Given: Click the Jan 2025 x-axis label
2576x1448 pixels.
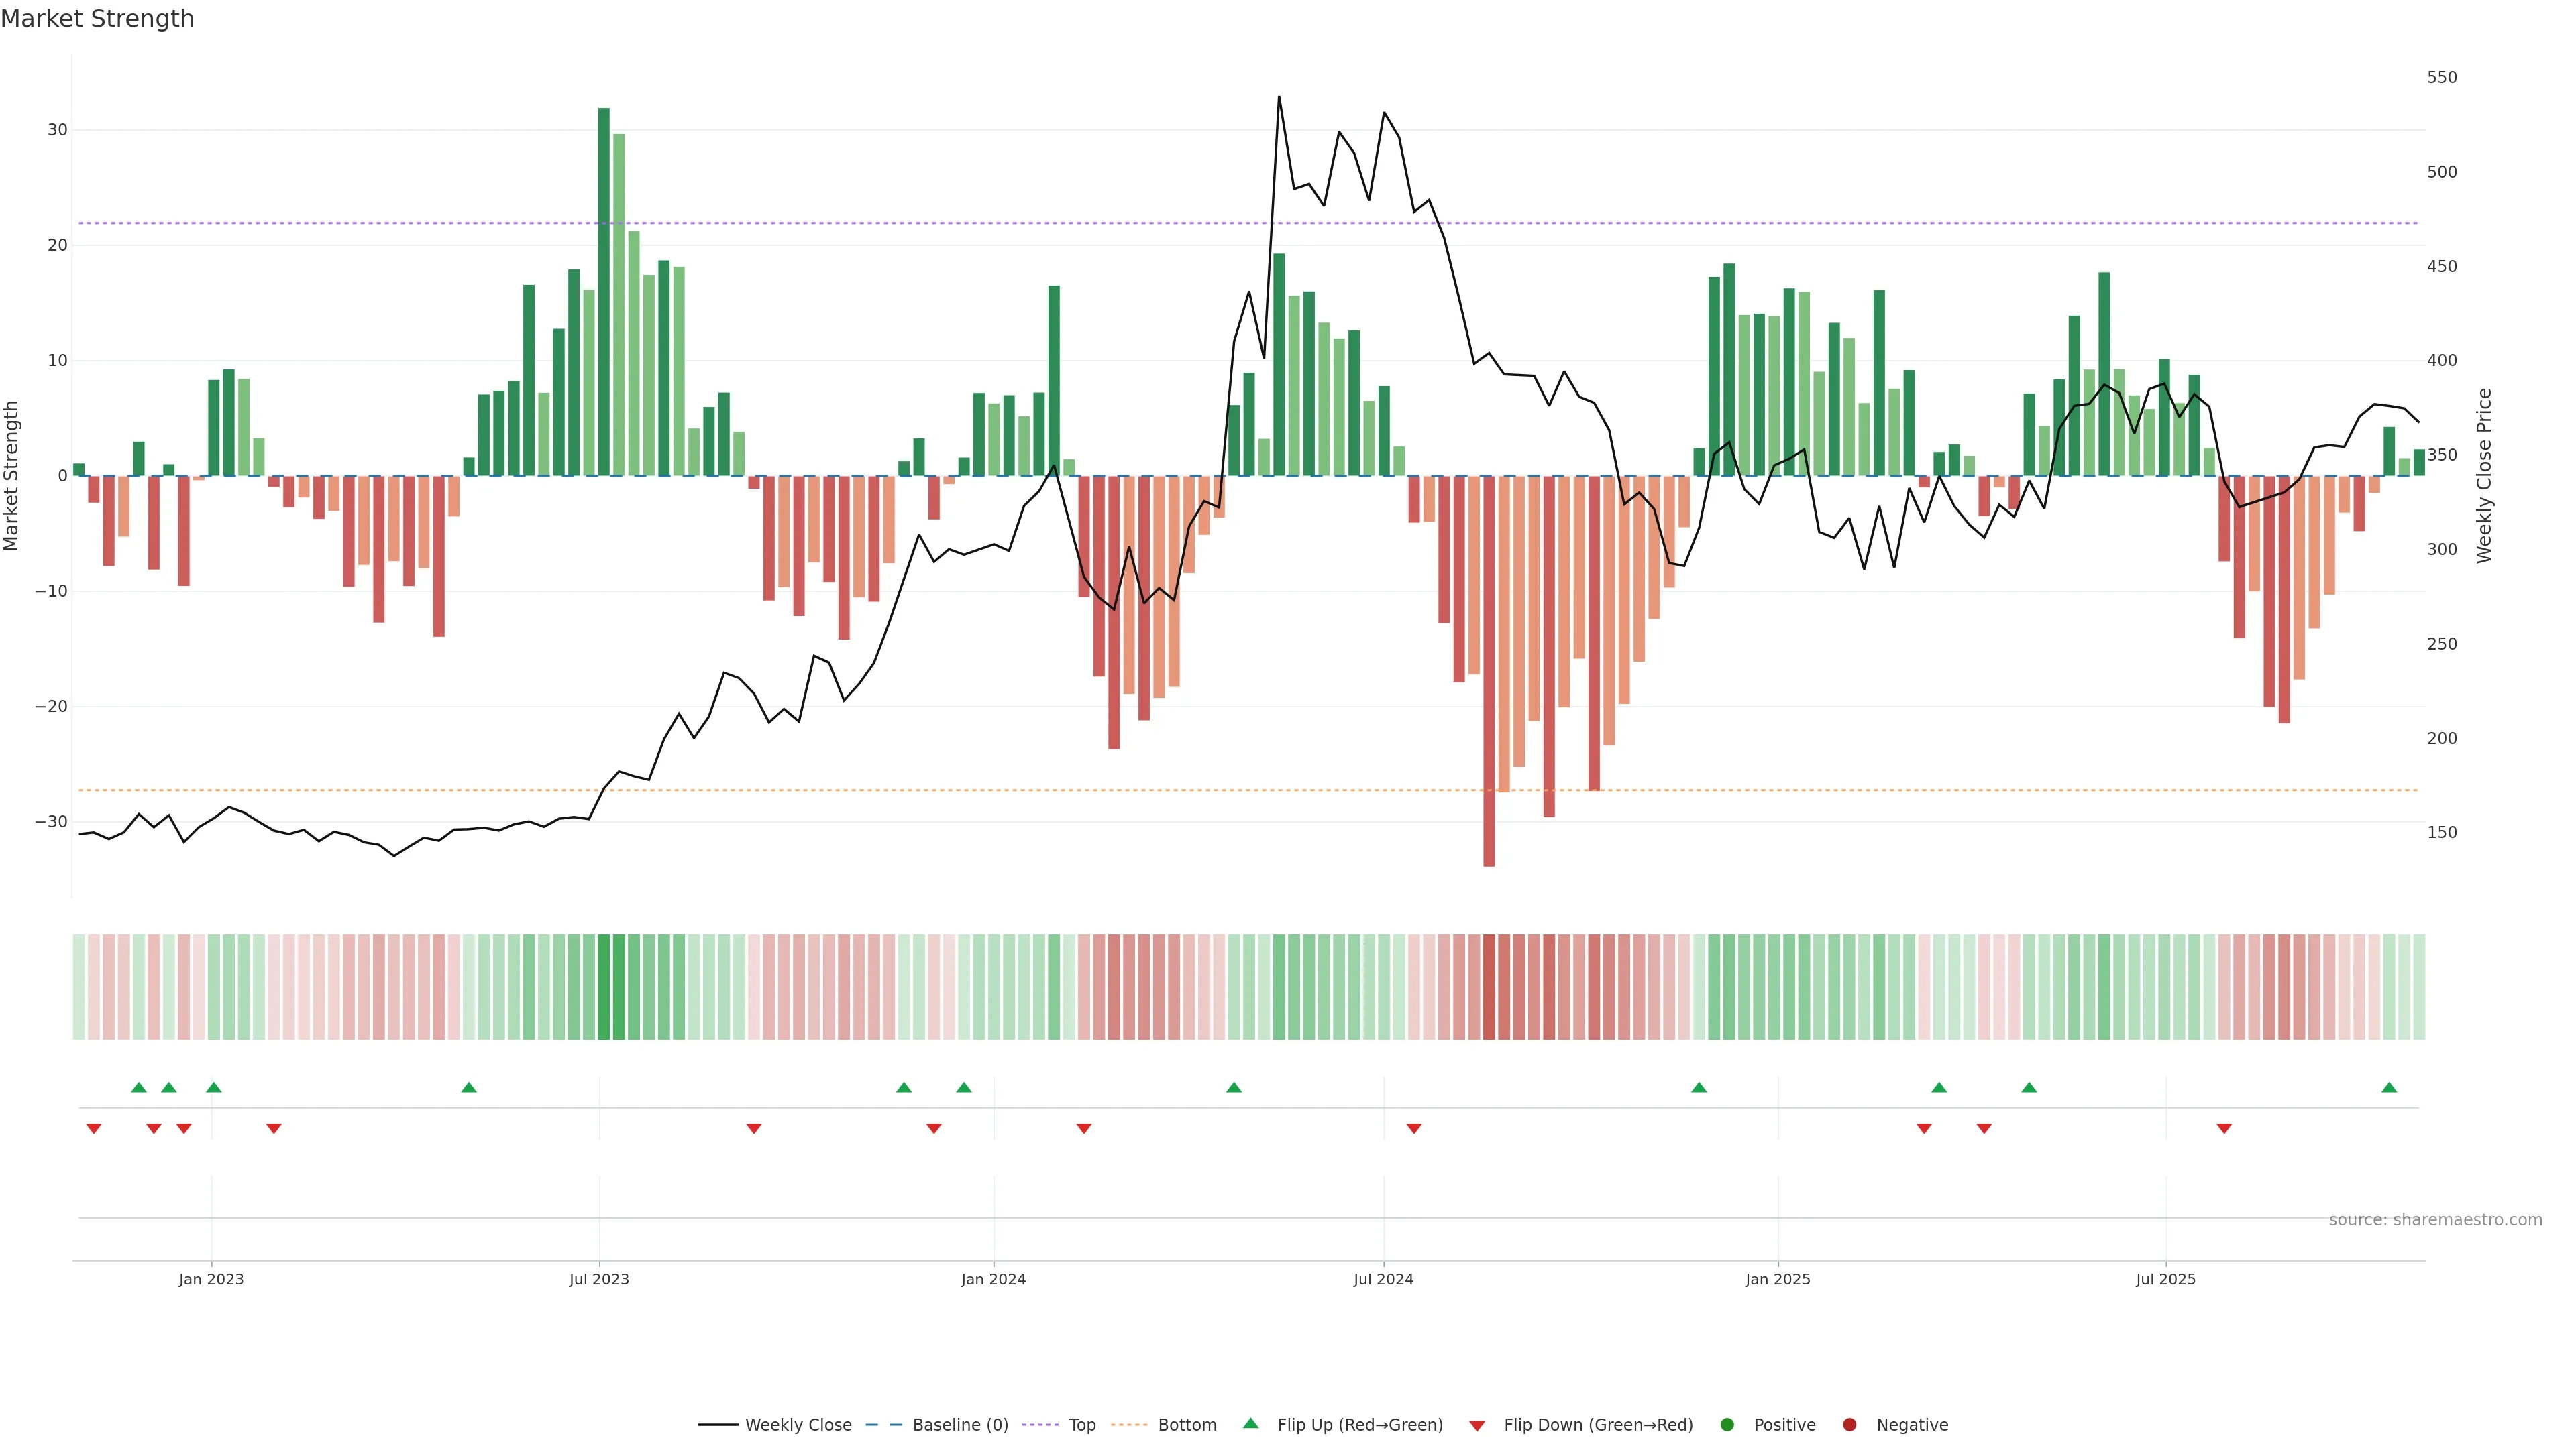Looking at the screenshot, I should coord(1778,1279).
